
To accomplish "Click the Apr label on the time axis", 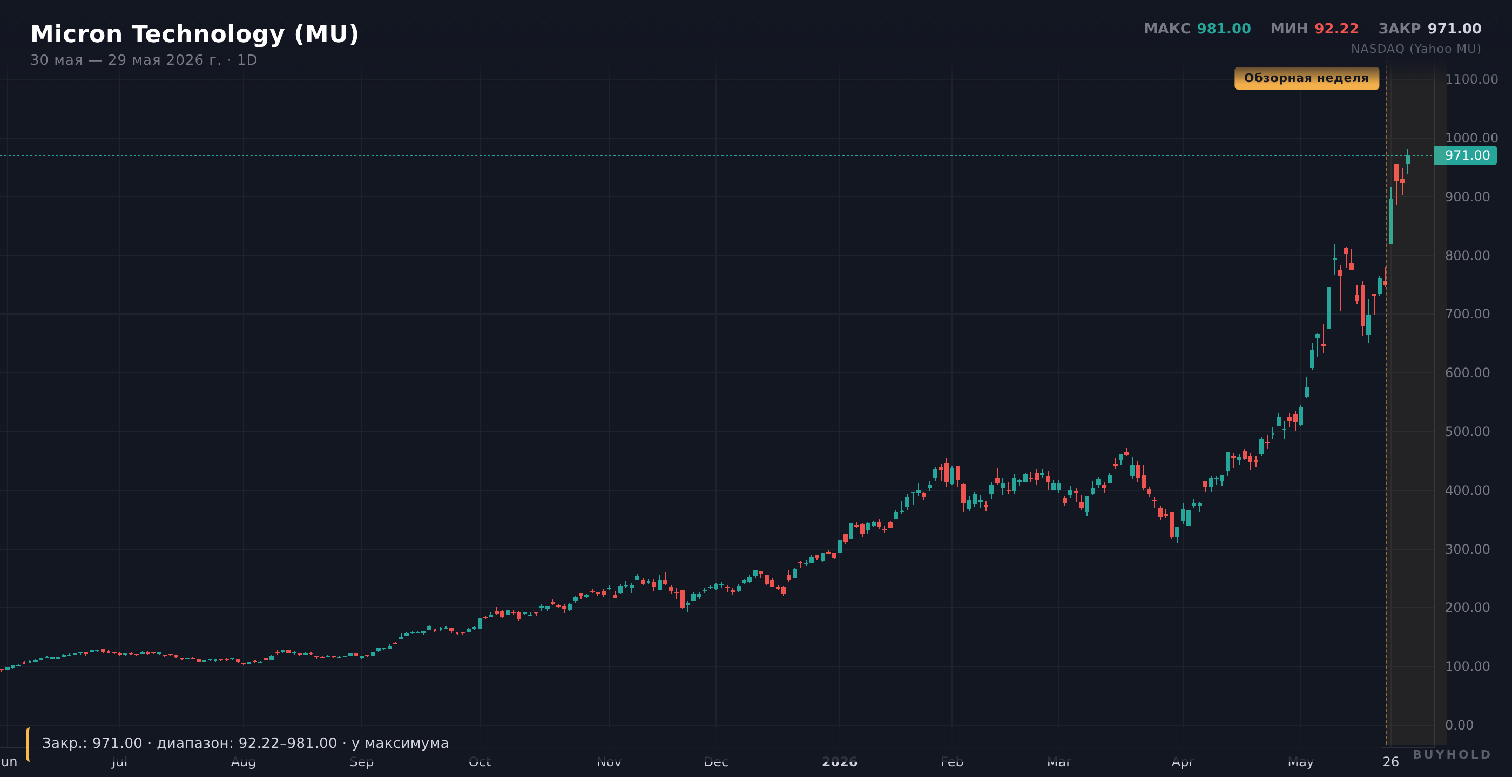I will [1183, 762].
